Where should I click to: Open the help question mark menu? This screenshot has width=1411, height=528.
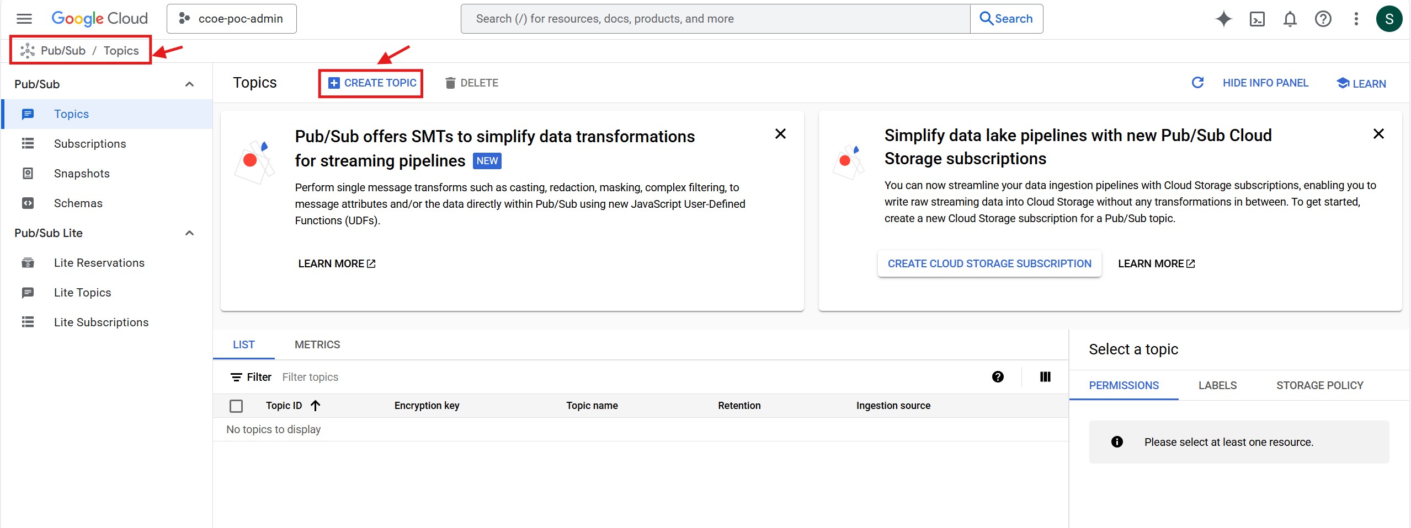click(x=1323, y=19)
